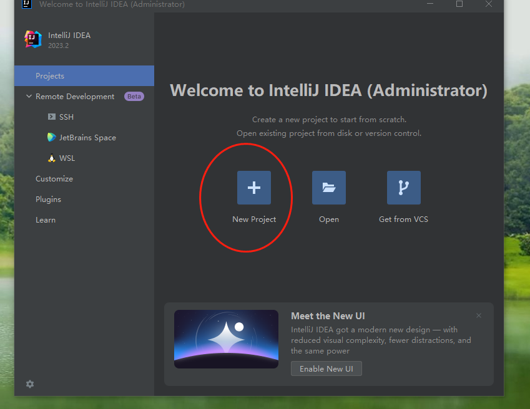
Task: Select the Projects tab in sidebar
Action: point(50,76)
